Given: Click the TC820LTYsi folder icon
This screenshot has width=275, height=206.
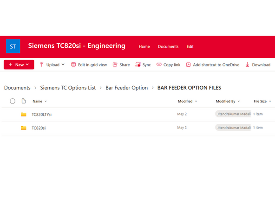Looking at the screenshot, I should click(24, 115).
